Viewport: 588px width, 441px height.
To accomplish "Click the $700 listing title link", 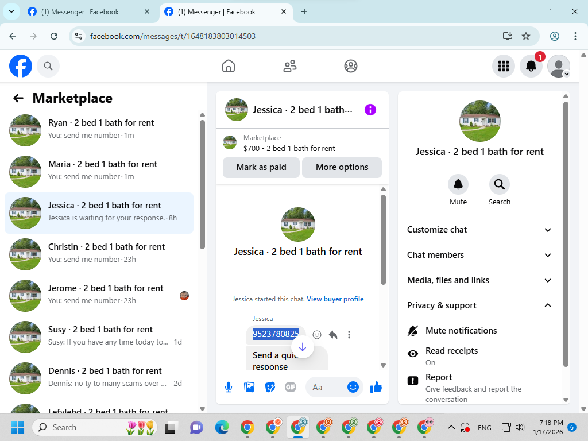I will coord(289,149).
